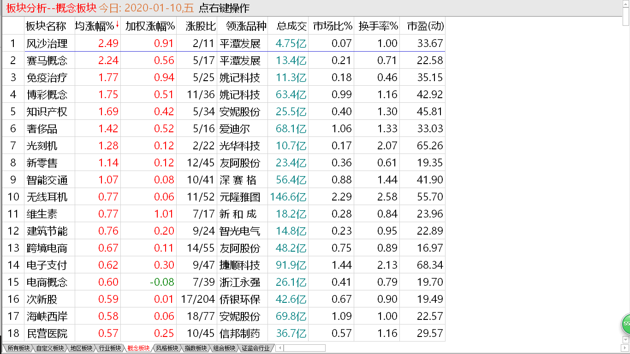This screenshot has height=354, width=630.
Task: Open the 风格板块 tab
Action: click(x=167, y=348)
